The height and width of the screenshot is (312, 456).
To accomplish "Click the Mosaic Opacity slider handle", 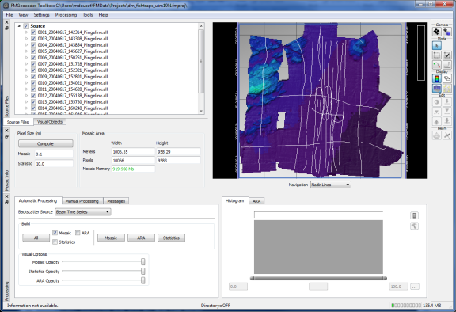I will [143, 262].
